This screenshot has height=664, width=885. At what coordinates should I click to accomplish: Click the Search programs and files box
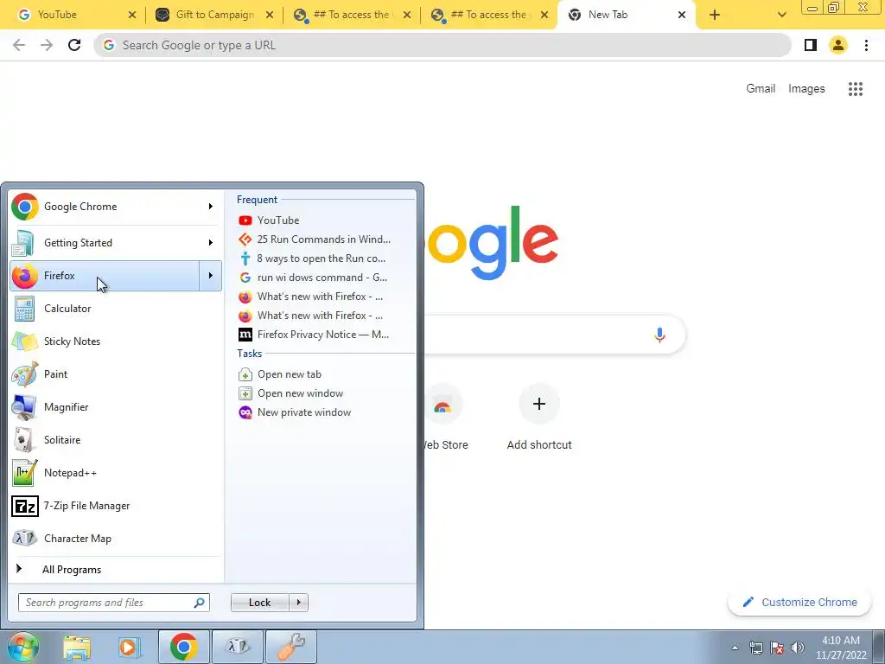coord(114,603)
